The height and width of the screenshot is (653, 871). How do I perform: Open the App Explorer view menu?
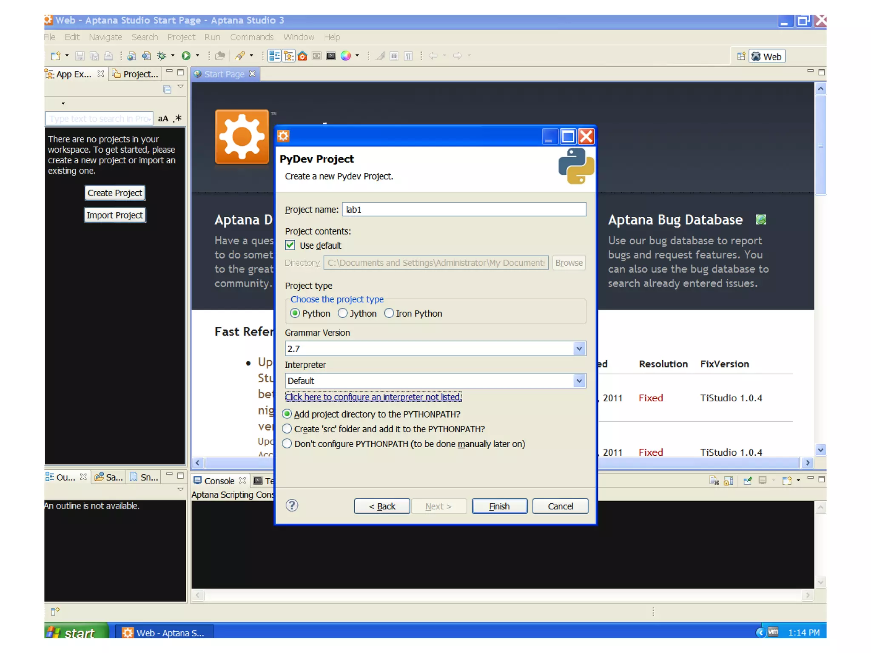click(181, 87)
